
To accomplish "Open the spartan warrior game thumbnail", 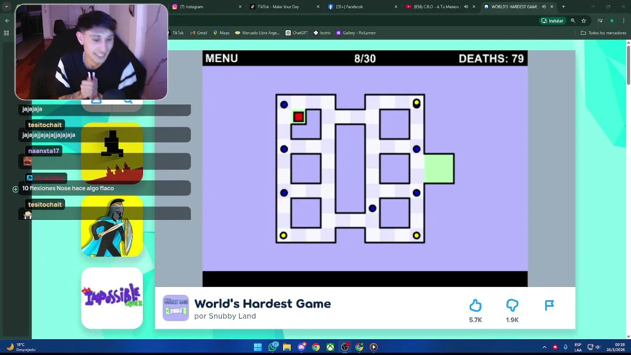I will pos(112,226).
